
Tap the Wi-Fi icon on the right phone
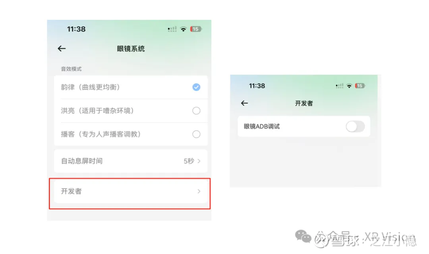(x=349, y=86)
